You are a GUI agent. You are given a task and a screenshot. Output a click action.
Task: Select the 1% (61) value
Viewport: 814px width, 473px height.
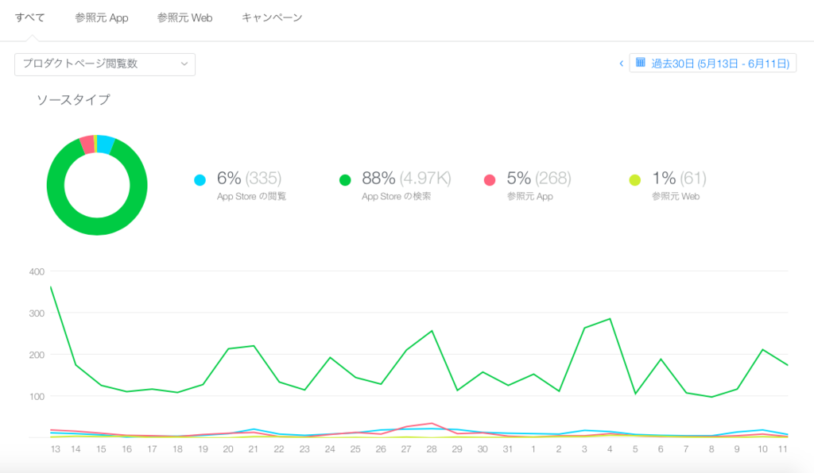click(679, 179)
